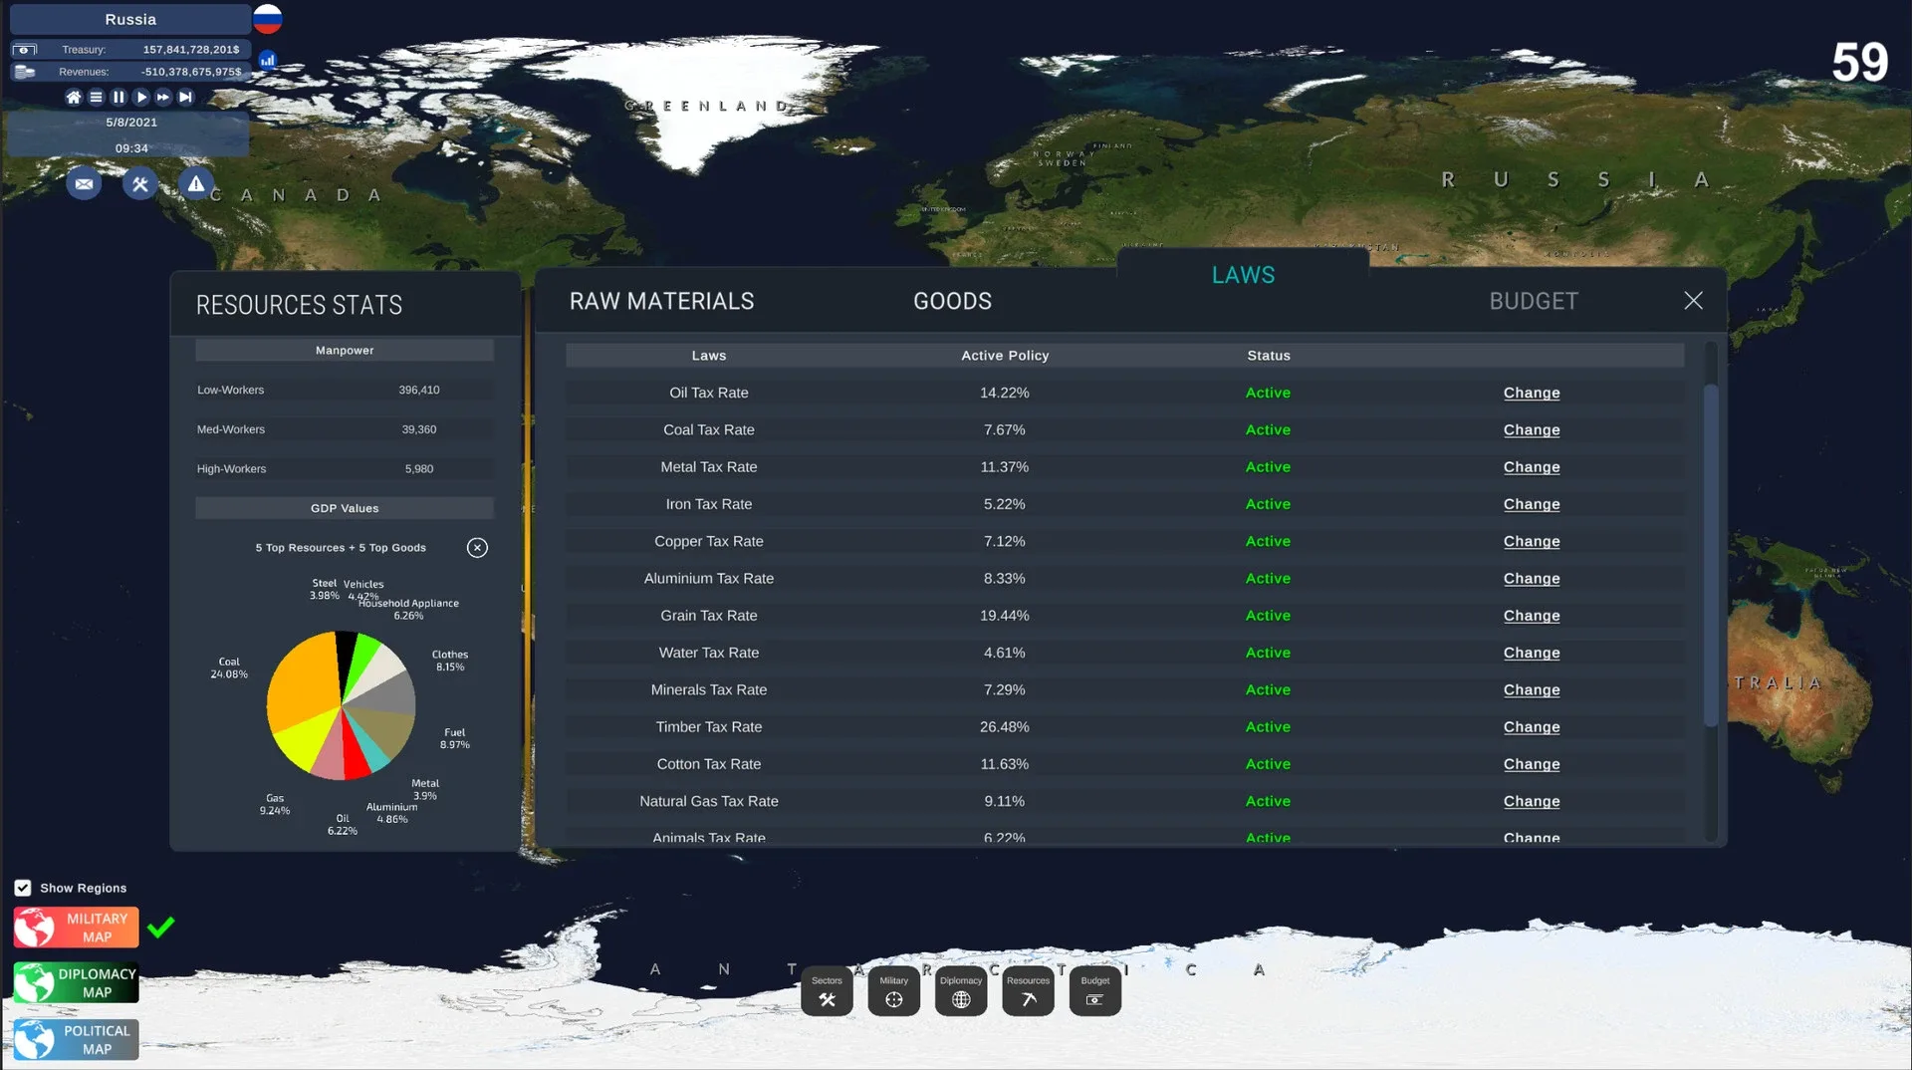
Task: Click the Russia flag icon
Action: [267, 19]
